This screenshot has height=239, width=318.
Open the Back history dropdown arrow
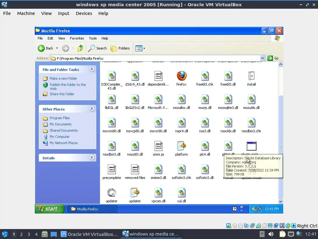pyautogui.click(x=57, y=48)
